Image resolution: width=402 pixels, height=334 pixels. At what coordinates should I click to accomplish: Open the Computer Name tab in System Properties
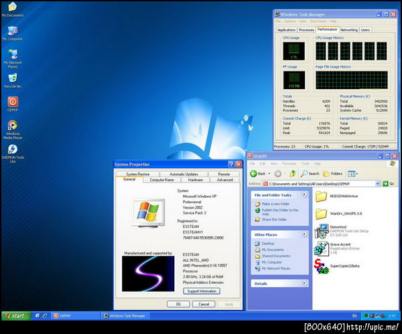(161, 180)
